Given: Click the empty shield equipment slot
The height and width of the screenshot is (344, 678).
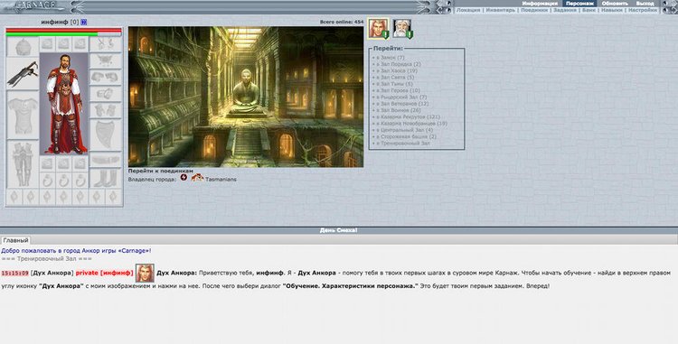Looking at the screenshot, I should coord(106,135).
